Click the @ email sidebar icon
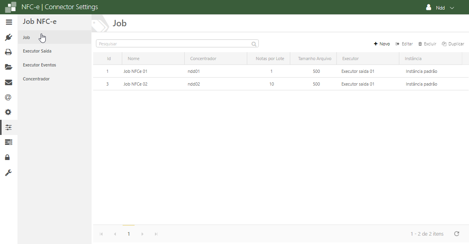This screenshot has width=469, height=244. (x=8, y=97)
